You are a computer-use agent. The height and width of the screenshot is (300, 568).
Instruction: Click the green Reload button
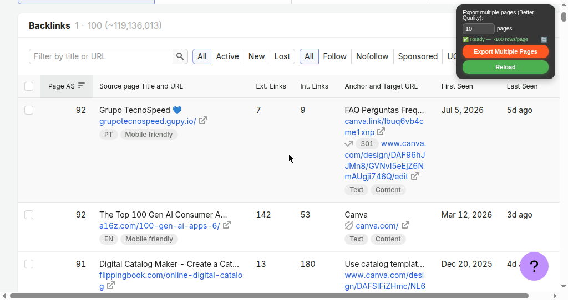coord(505,67)
